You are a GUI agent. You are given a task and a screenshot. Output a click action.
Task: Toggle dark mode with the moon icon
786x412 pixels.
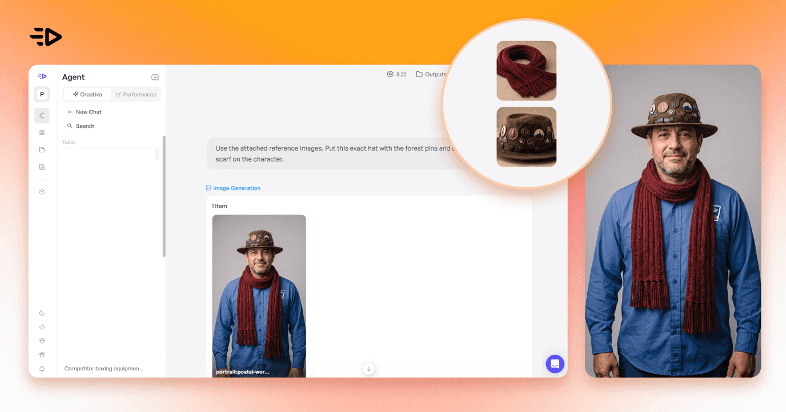[x=42, y=313]
